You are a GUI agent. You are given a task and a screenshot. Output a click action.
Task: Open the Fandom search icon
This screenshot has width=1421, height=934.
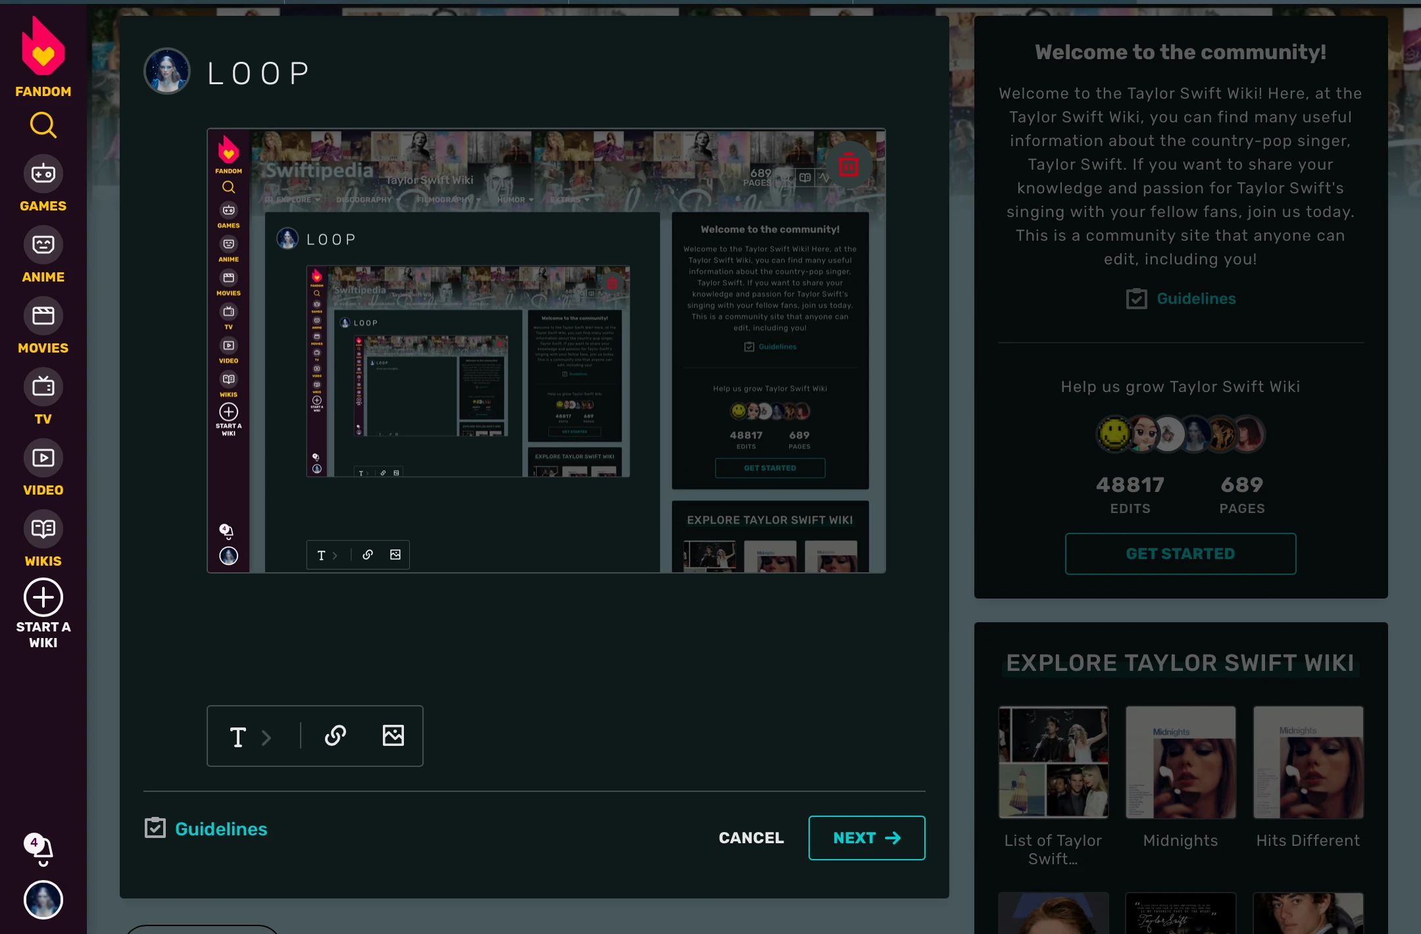[x=43, y=125]
